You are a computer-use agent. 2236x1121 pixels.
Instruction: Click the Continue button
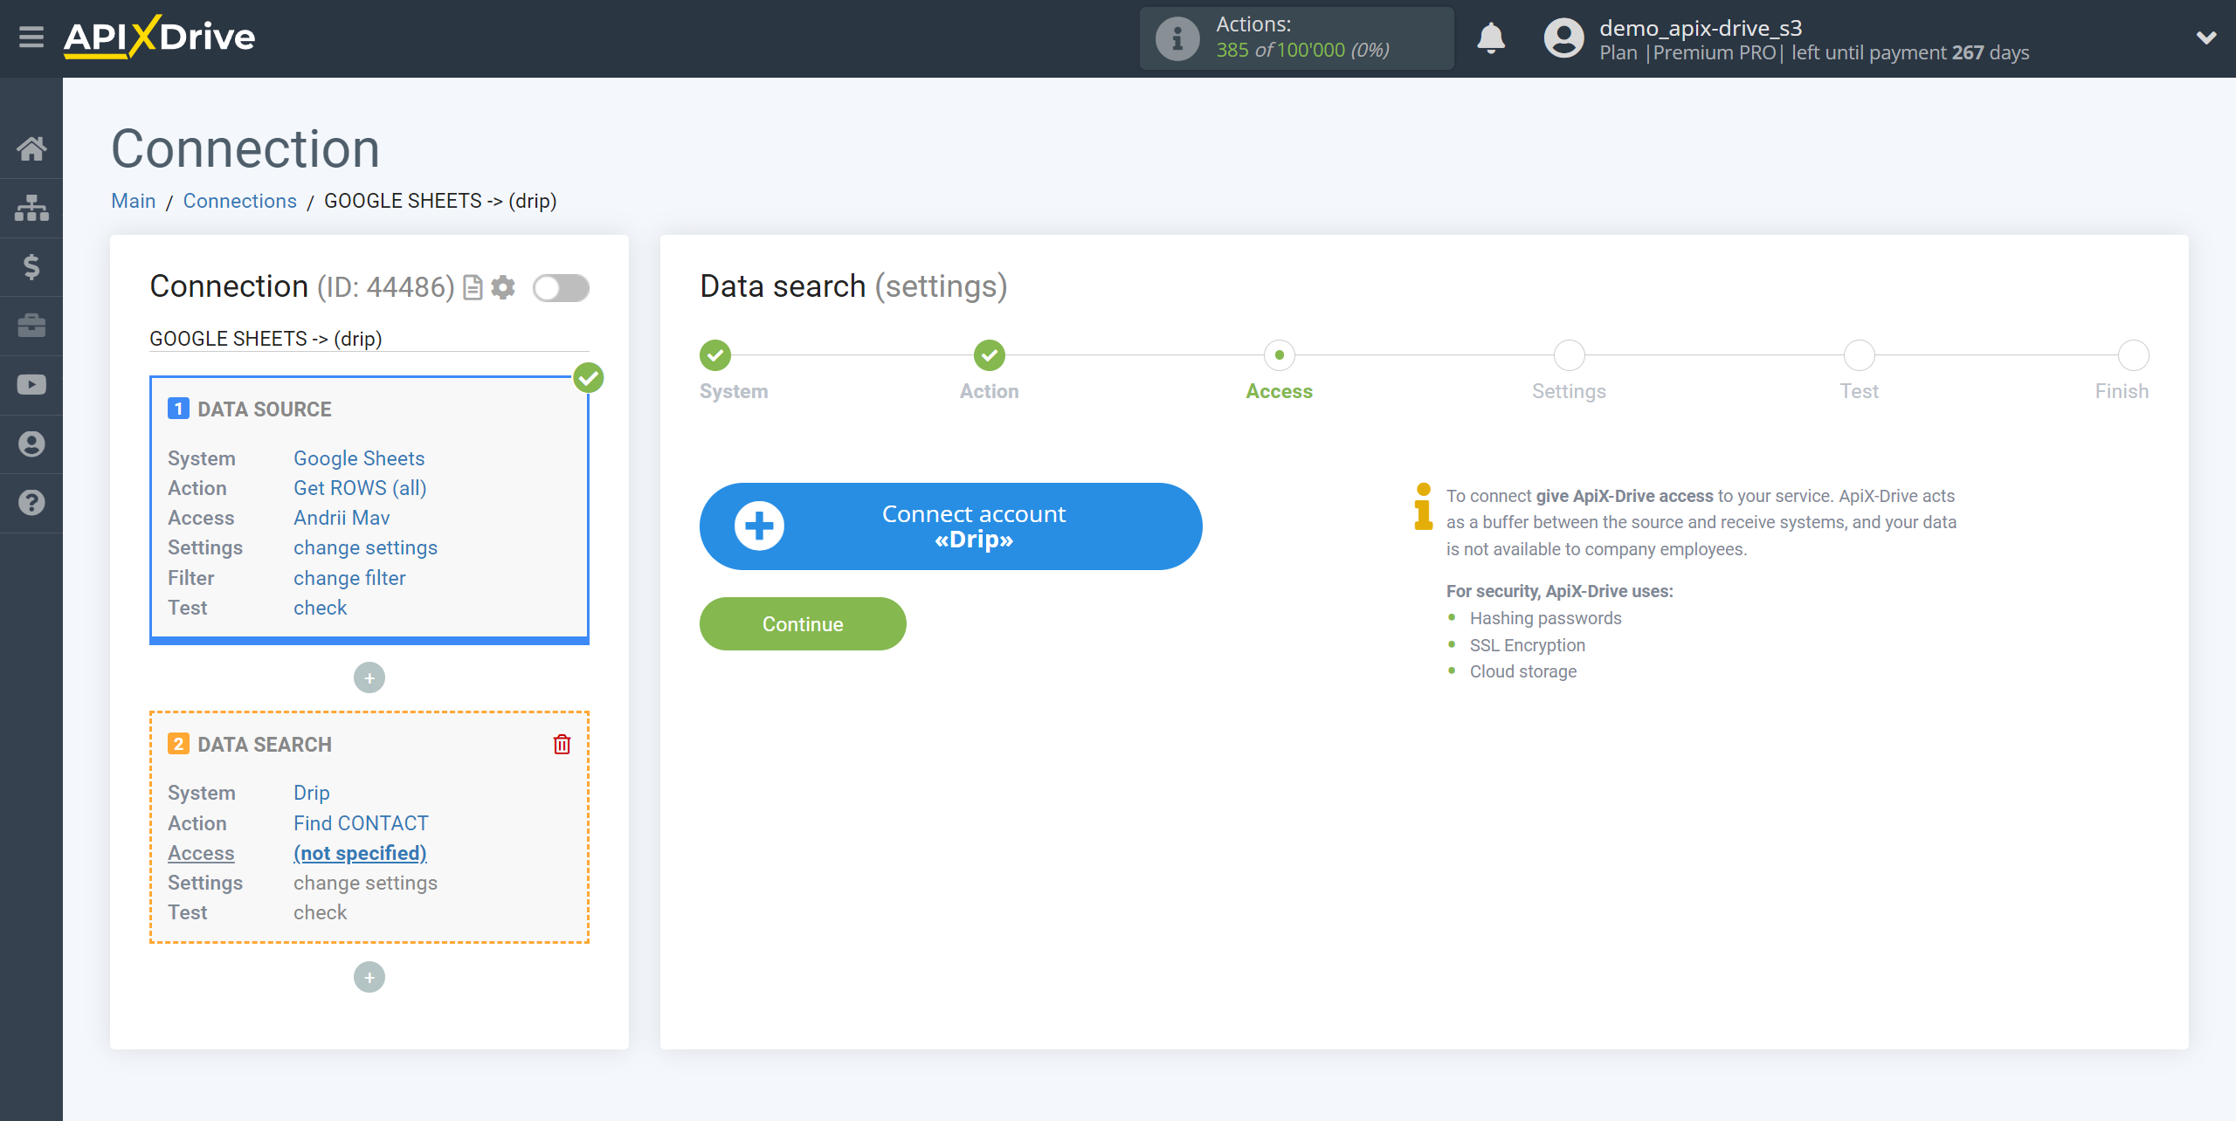click(802, 623)
